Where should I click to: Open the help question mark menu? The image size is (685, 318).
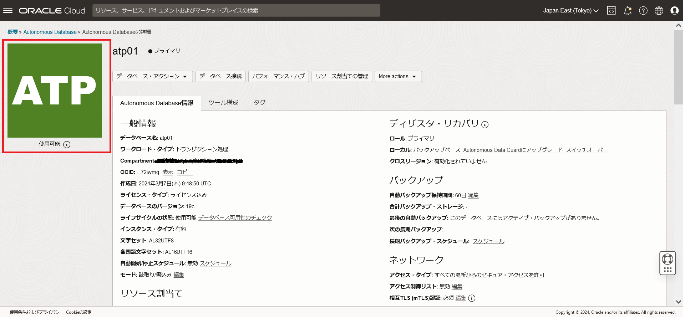tap(643, 11)
